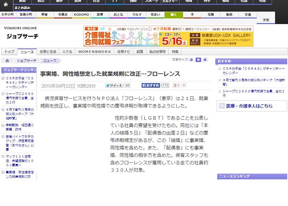Open おすすめ link 6月で創刊3周年の被災地メディア
Screen dimensions: 288x206
(253, 82)
